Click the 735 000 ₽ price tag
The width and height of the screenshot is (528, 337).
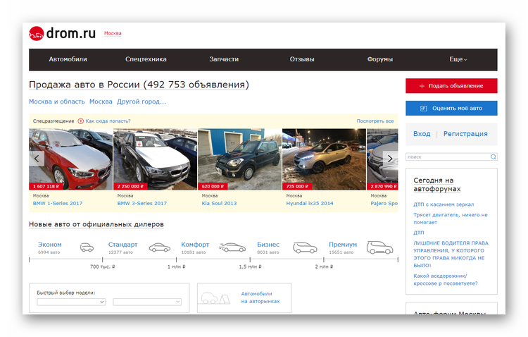(x=297, y=186)
